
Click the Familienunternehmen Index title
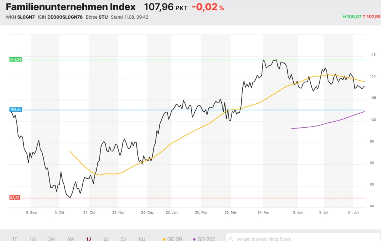click(x=70, y=7)
